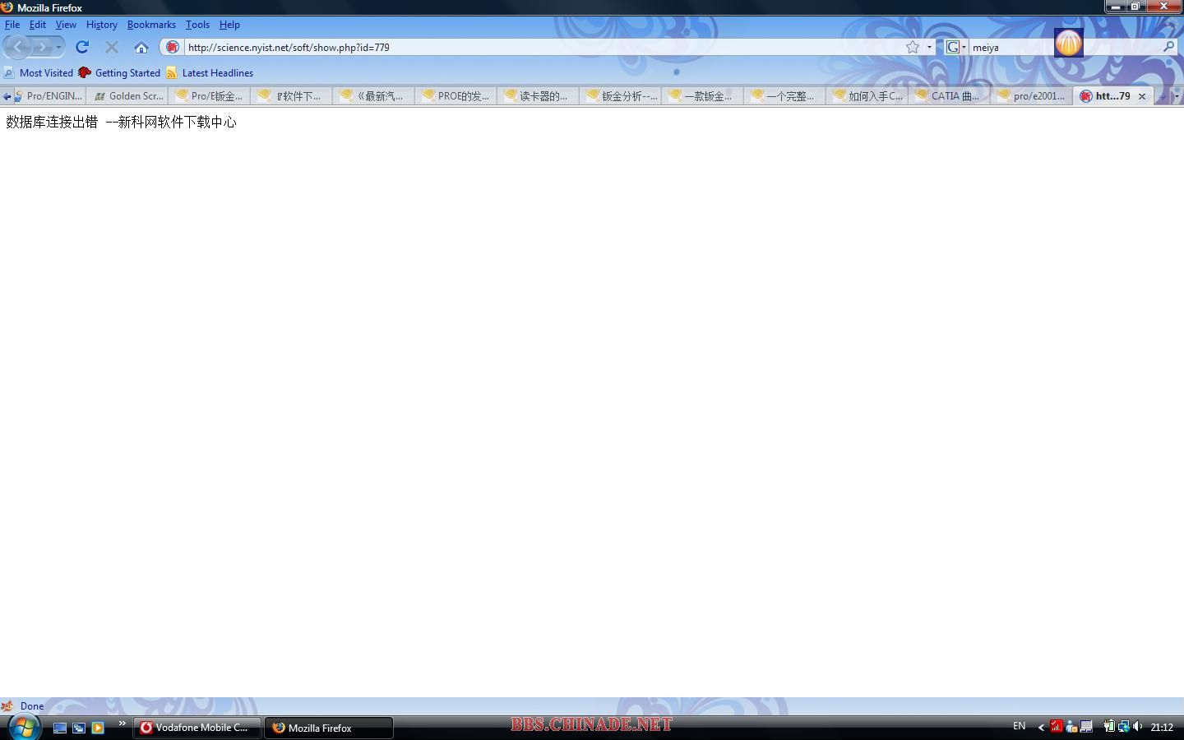Click the network connection tray icon
The height and width of the screenshot is (740, 1184).
tap(1123, 726)
